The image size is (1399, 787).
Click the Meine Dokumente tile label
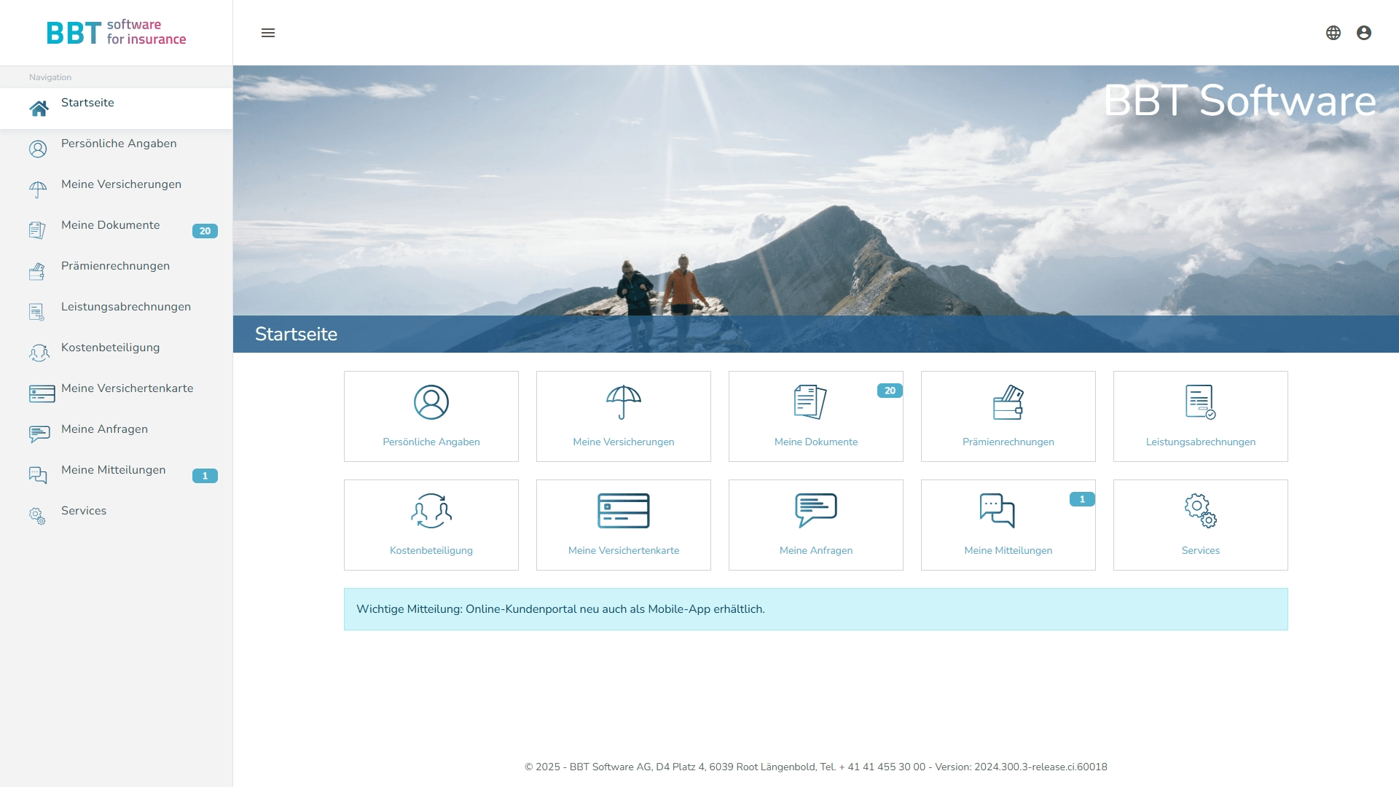[816, 442]
